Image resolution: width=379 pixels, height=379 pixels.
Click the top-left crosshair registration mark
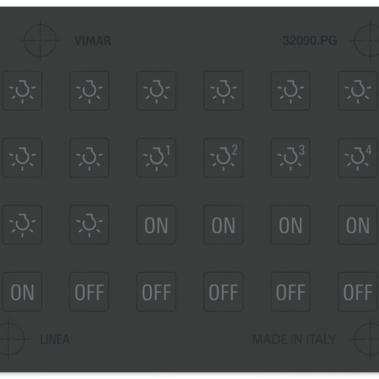[40, 40]
